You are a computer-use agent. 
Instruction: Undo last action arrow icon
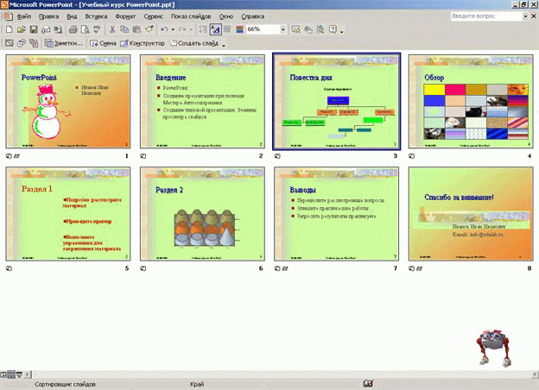coord(164,29)
